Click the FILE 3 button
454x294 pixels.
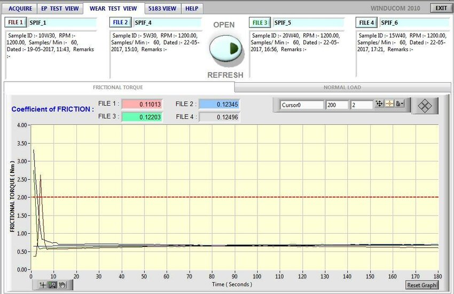(x=260, y=22)
